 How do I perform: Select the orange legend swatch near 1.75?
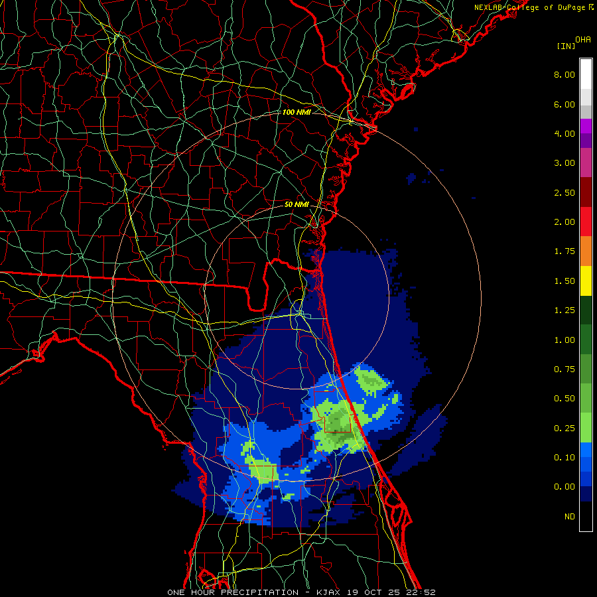[586, 251]
